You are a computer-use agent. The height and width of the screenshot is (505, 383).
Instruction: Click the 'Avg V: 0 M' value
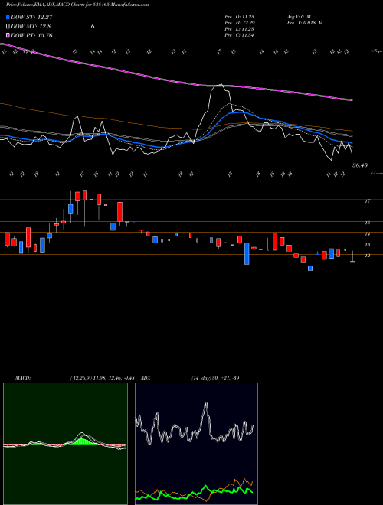pos(298,17)
